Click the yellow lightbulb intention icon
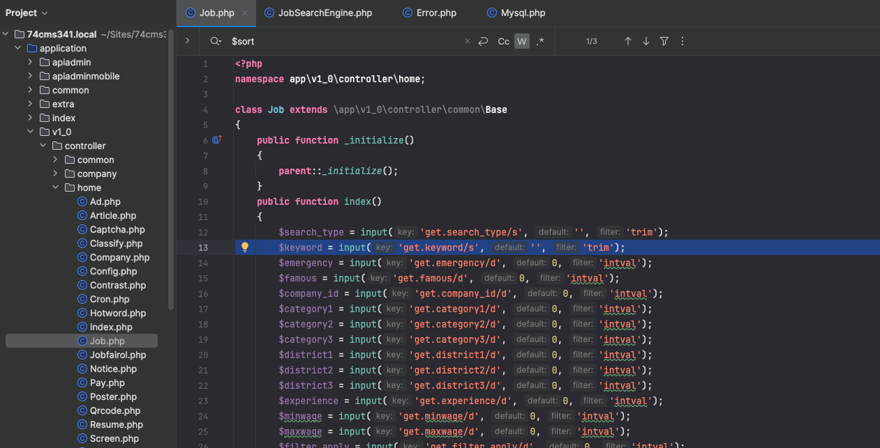 click(245, 247)
